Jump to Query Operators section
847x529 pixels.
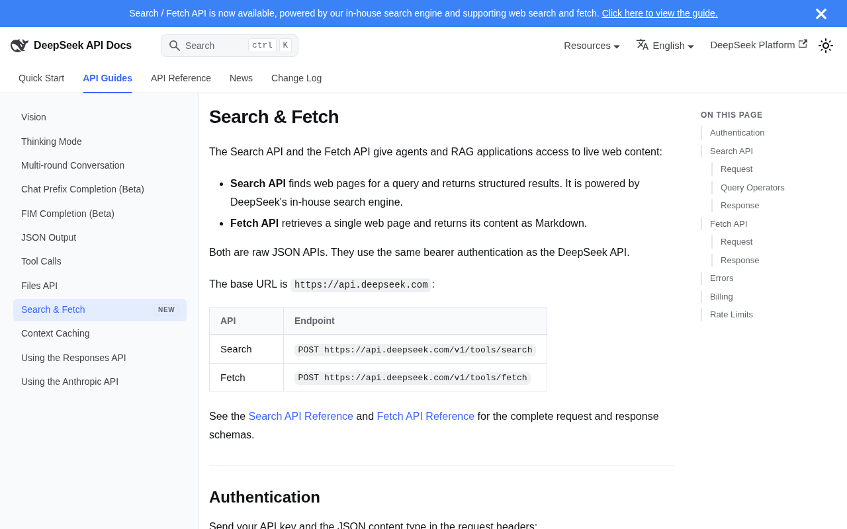pos(752,188)
